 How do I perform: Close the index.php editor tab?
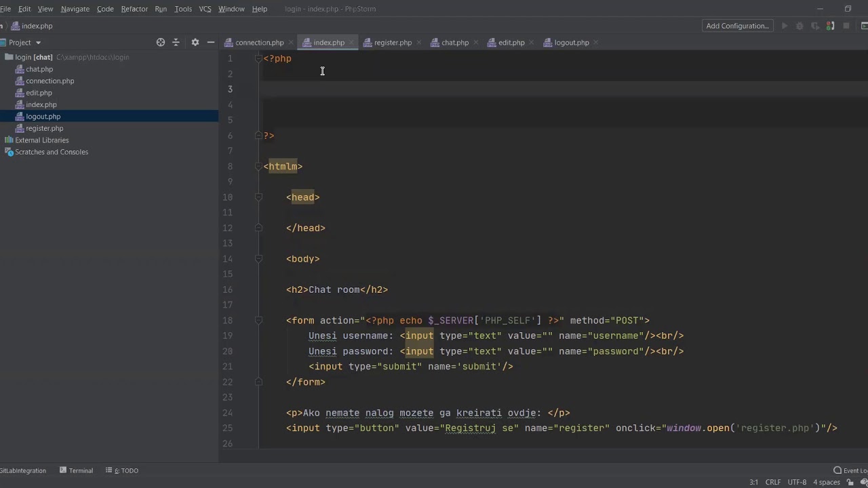(x=351, y=43)
